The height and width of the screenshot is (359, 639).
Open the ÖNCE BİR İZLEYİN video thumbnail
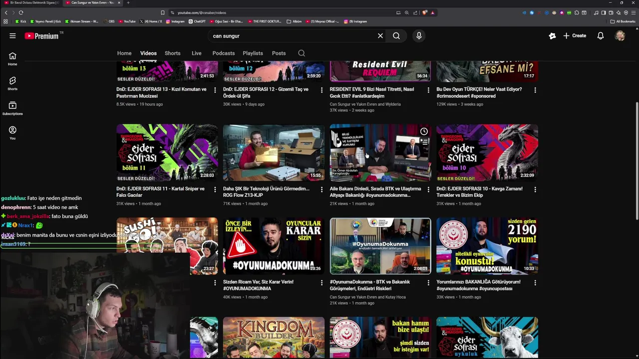(x=274, y=246)
